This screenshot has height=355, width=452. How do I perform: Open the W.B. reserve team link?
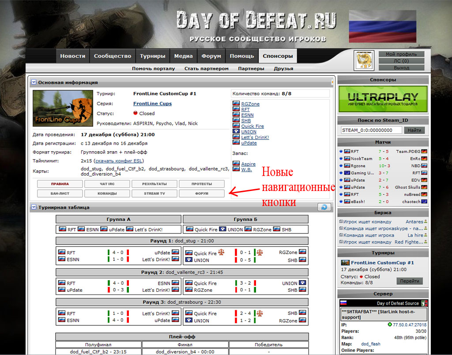click(246, 169)
